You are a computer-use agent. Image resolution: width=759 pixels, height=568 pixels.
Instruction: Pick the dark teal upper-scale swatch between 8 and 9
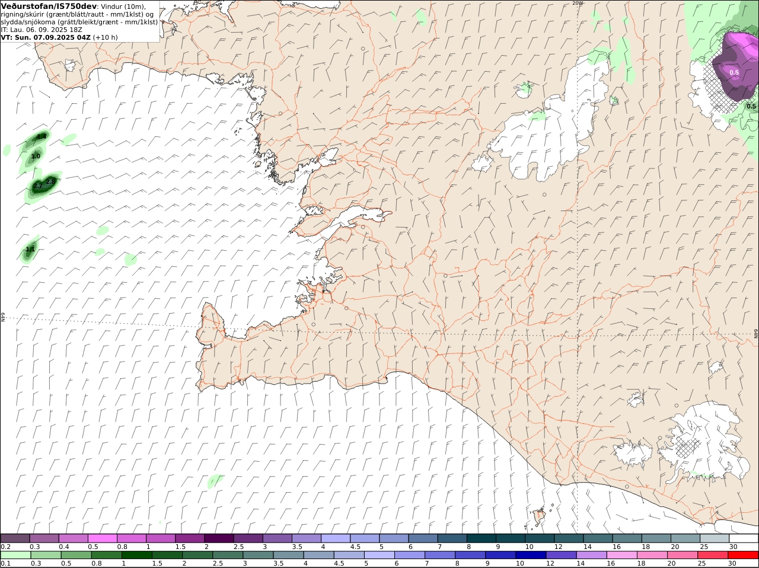pos(482,538)
